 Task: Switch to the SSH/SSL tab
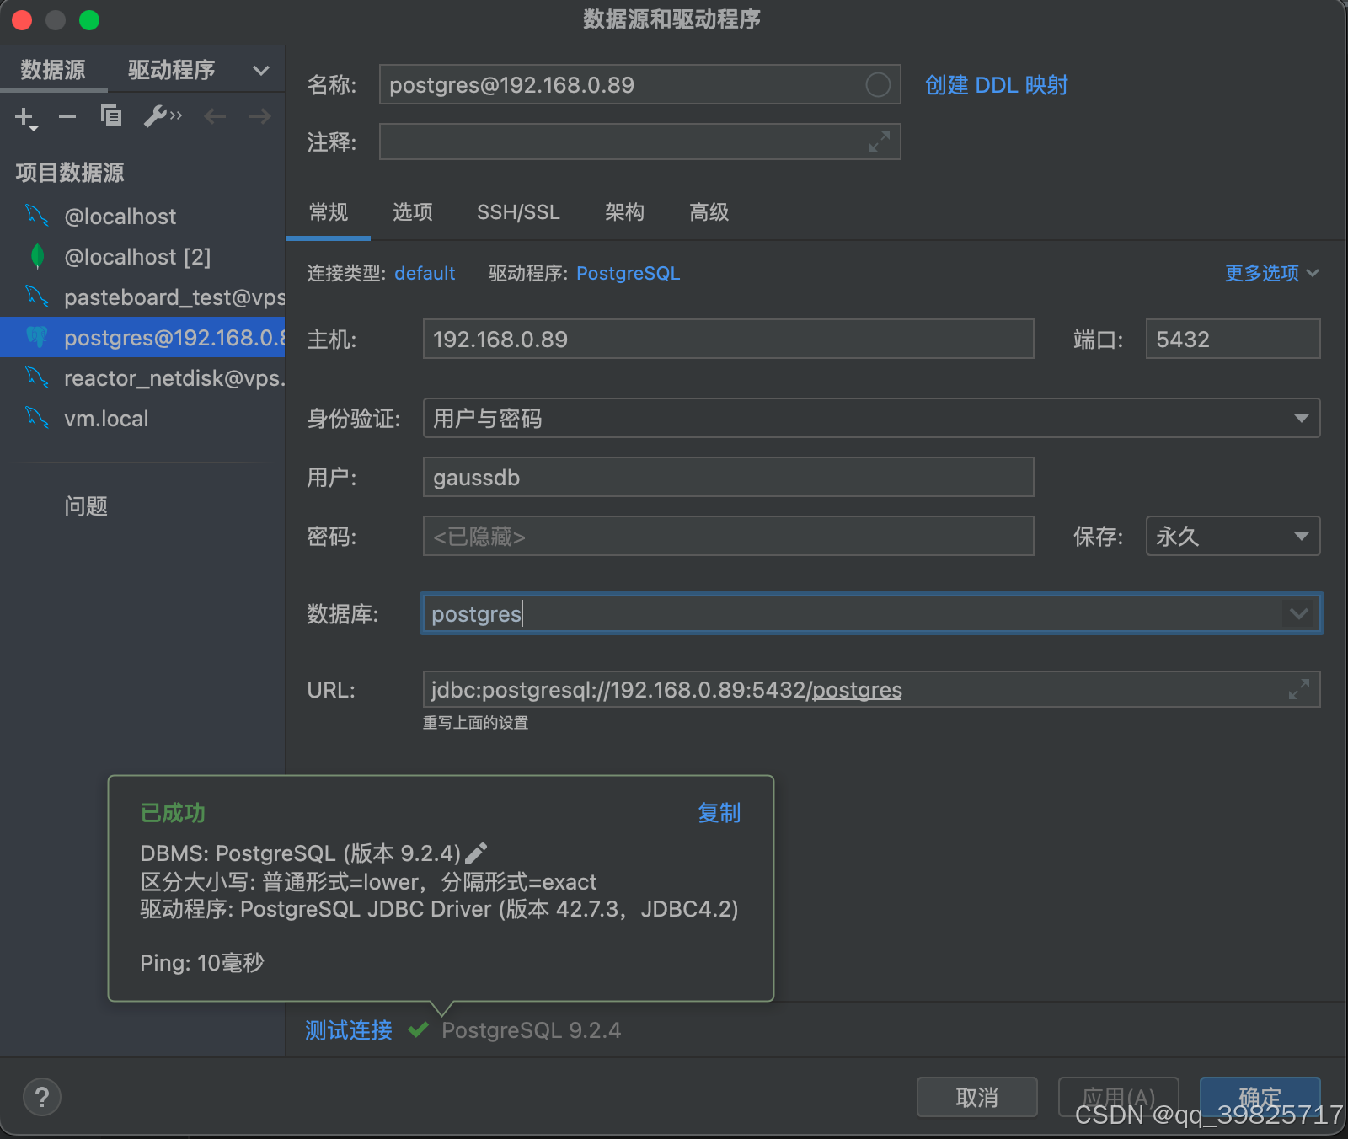(x=518, y=212)
